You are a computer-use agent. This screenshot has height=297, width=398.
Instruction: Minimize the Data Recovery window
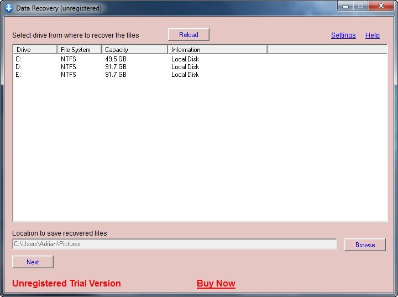[345, 6]
